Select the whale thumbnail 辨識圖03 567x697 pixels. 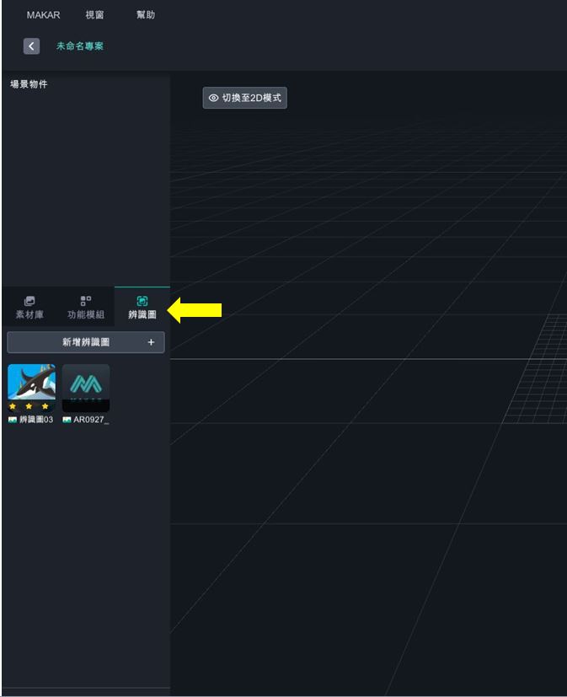click(31, 388)
